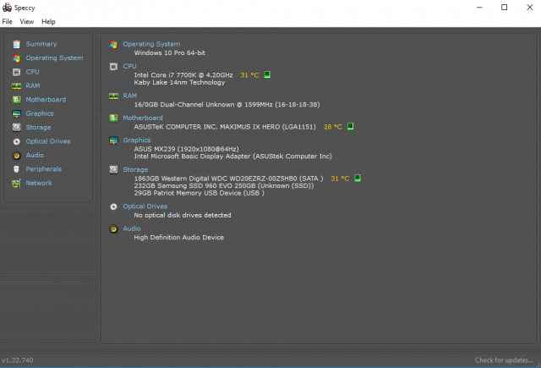Select the Storage drive icon in sidebar

[x=16, y=128]
